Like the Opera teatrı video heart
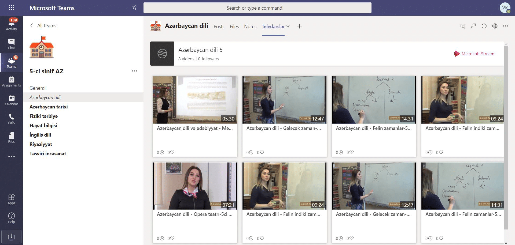 point(172,238)
